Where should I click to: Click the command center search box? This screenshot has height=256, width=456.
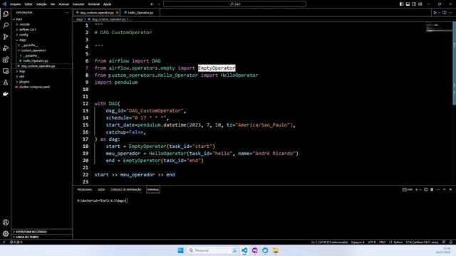234,4
